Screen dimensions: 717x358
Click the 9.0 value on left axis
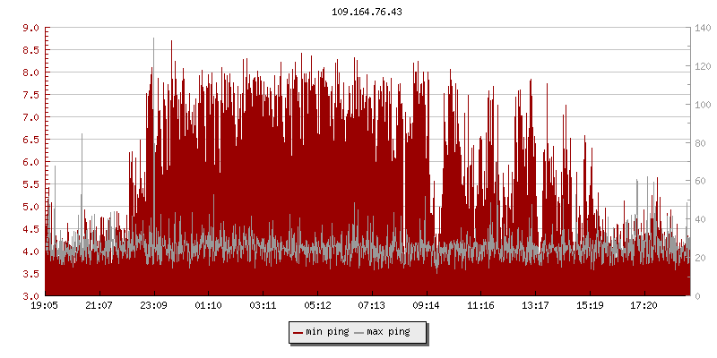click(x=30, y=28)
